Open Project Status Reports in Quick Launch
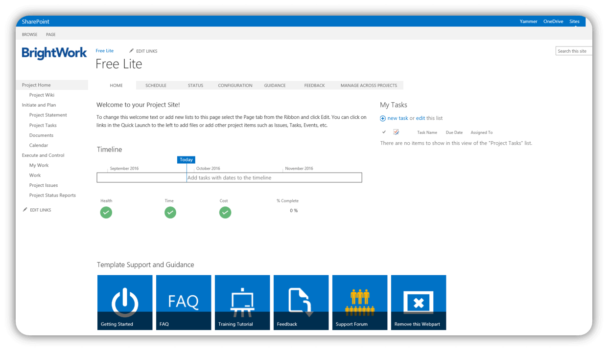The width and height of the screenshot is (608, 351). (52, 196)
